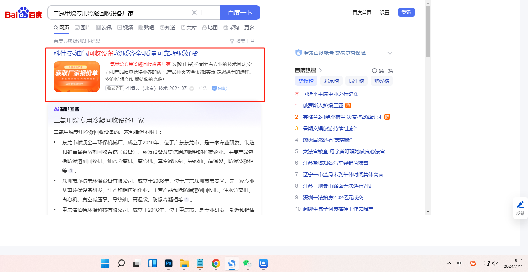This screenshot has width=528, height=272.
Task: Open the Notepad app on the taskbar
Action: [200, 263]
